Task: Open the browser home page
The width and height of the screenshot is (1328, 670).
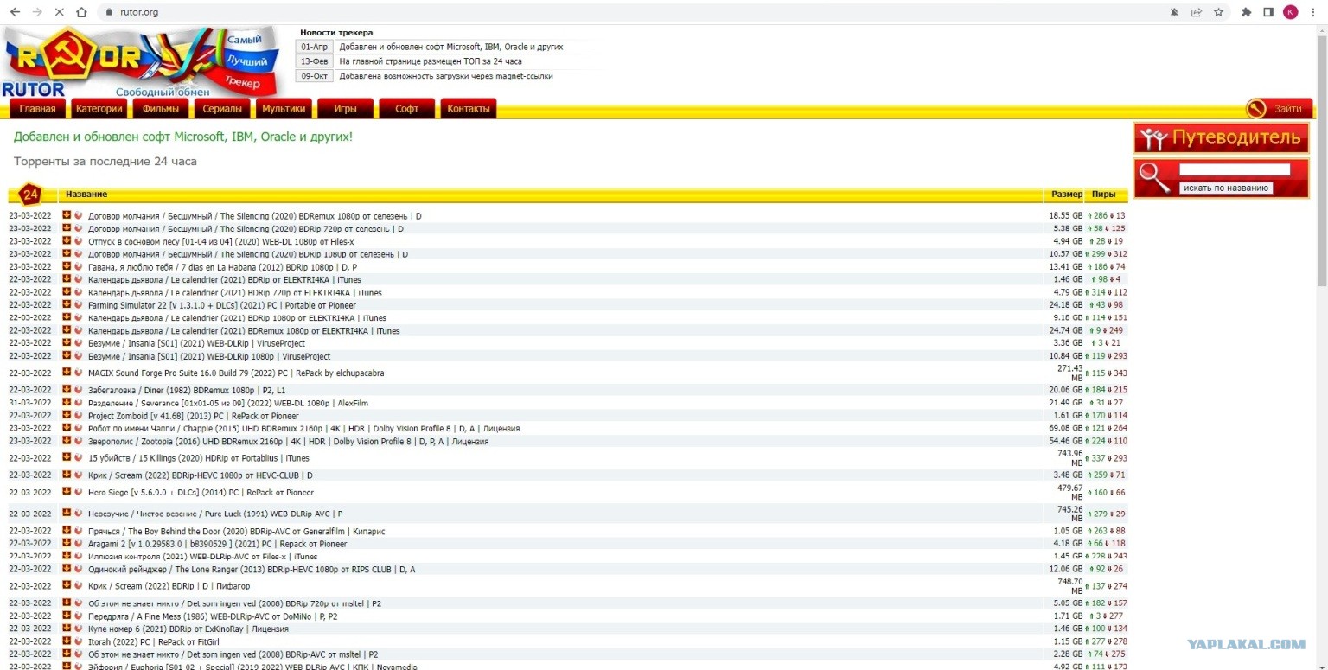Action: pyautogui.click(x=82, y=12)
